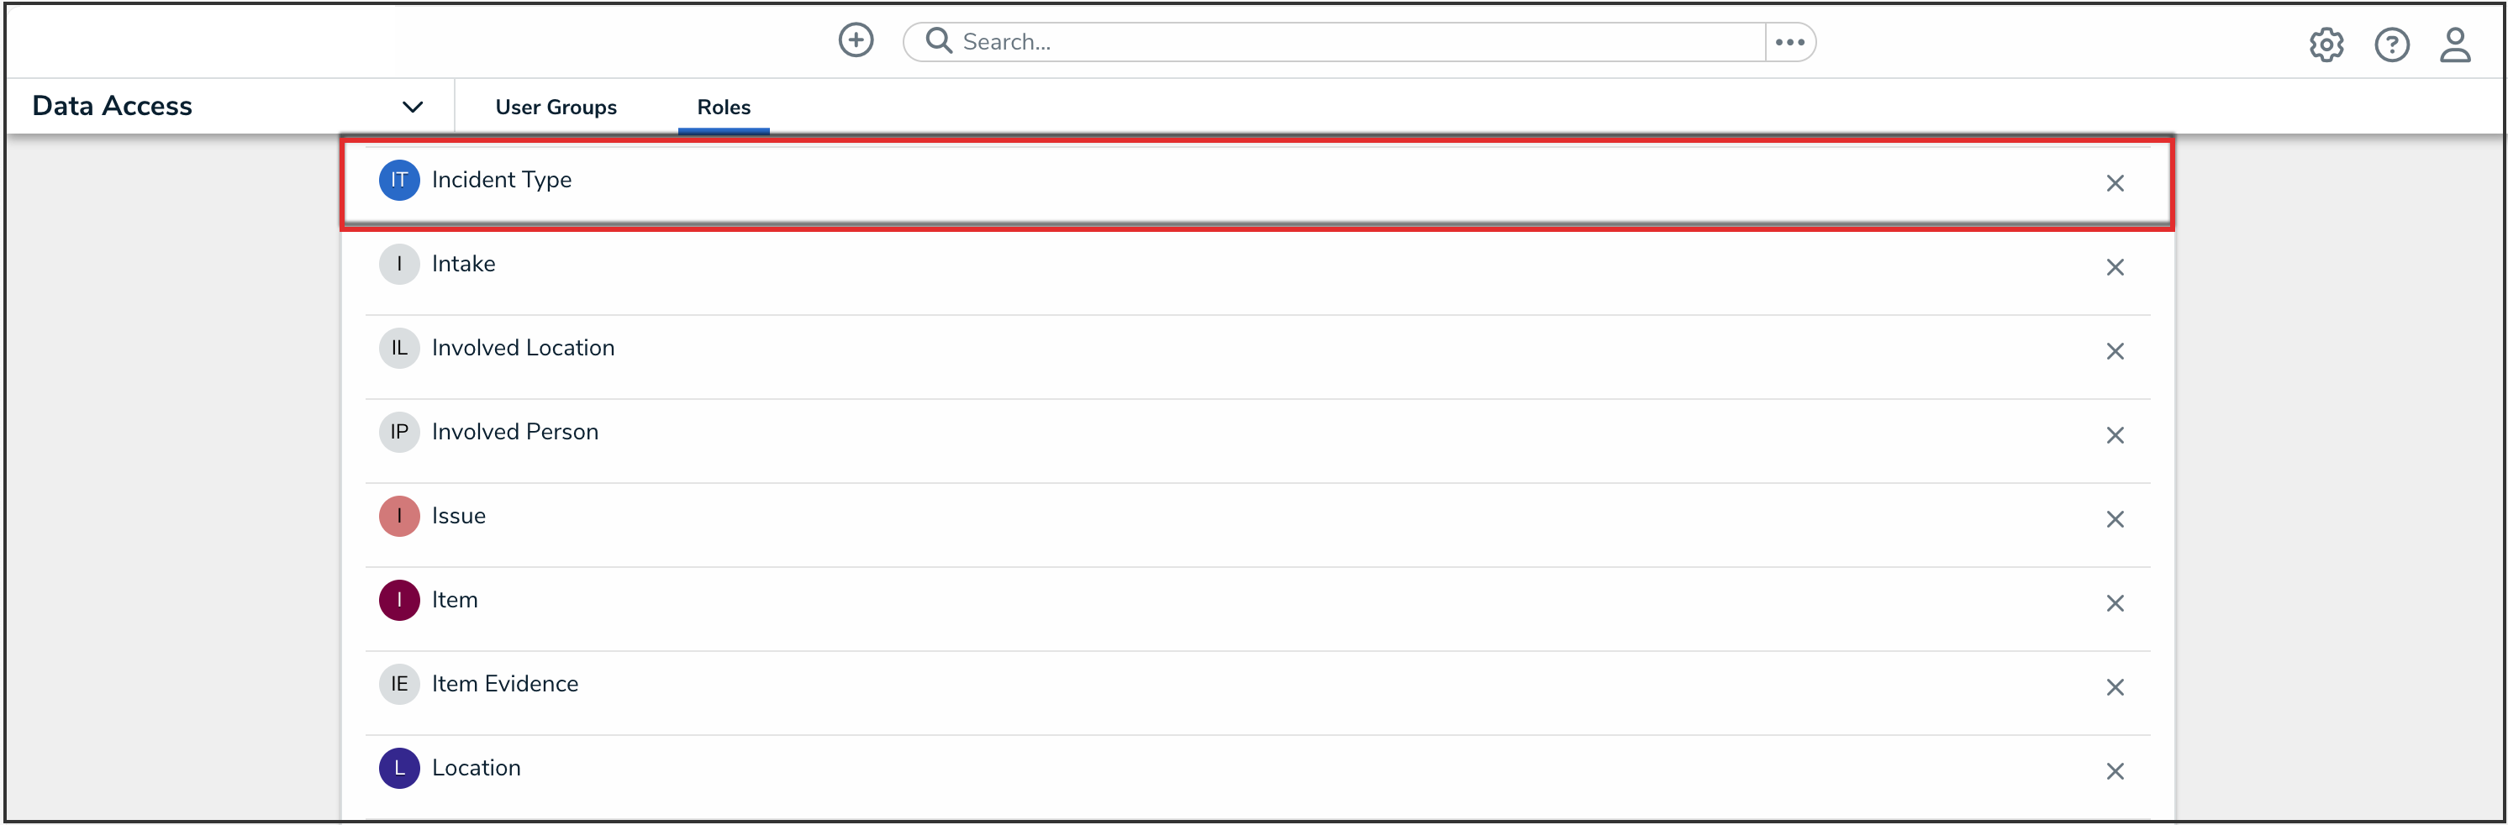This screenshot has height=825, width=2508.
Task: Remove the Involved Location row
Action: (x=2115, y=351)
